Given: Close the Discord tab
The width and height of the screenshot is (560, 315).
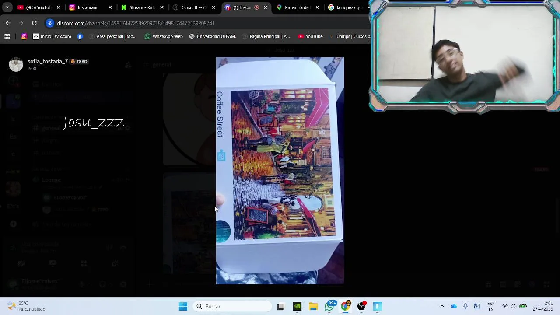Looking at the screenshot, I should [x=265, y=7].
